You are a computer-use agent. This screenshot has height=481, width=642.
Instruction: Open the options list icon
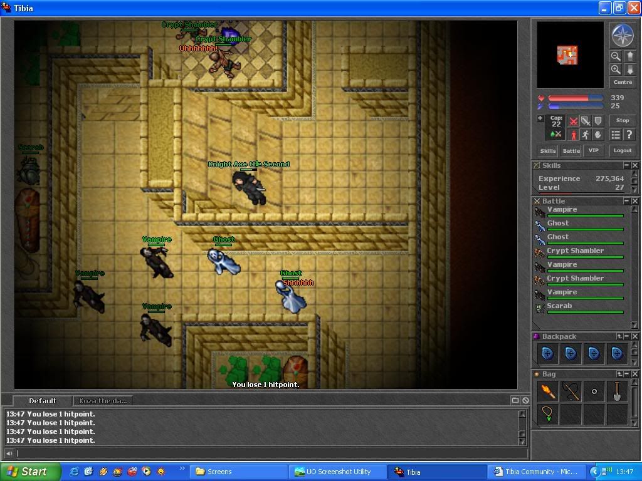(x=616, y=135)
